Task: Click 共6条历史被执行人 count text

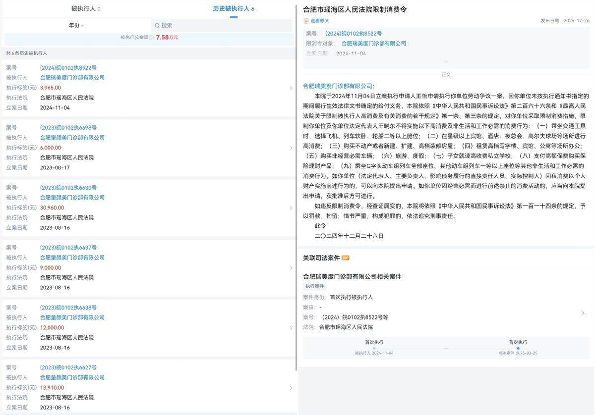Action: click(x=26, y=53)
